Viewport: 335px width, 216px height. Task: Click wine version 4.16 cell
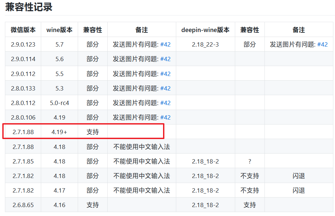(59, 205)
